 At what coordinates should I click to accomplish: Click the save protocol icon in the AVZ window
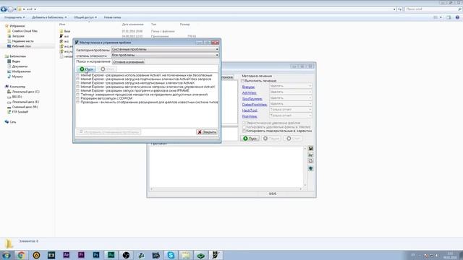coord(310,148)
